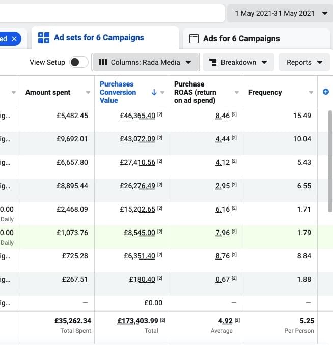The height and width of the screenshot is (345, 333).
Task: Toggle the View Setup switch
Action: click(x=78, y=62)
